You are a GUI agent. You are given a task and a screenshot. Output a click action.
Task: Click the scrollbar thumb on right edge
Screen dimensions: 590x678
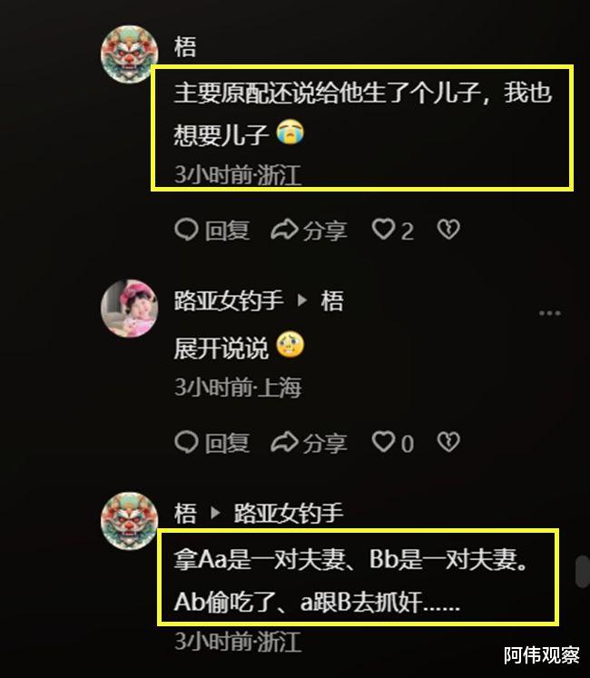(582, 572)
